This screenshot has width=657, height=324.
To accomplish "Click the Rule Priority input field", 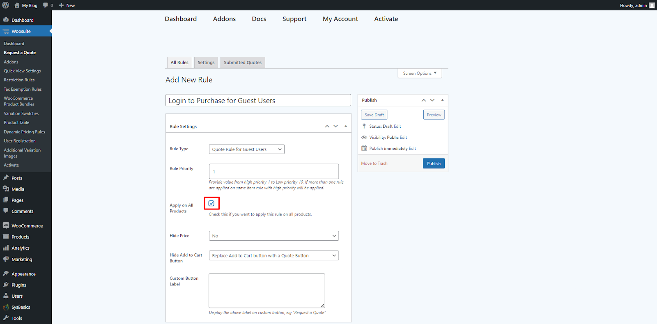I will coord(274,171).
